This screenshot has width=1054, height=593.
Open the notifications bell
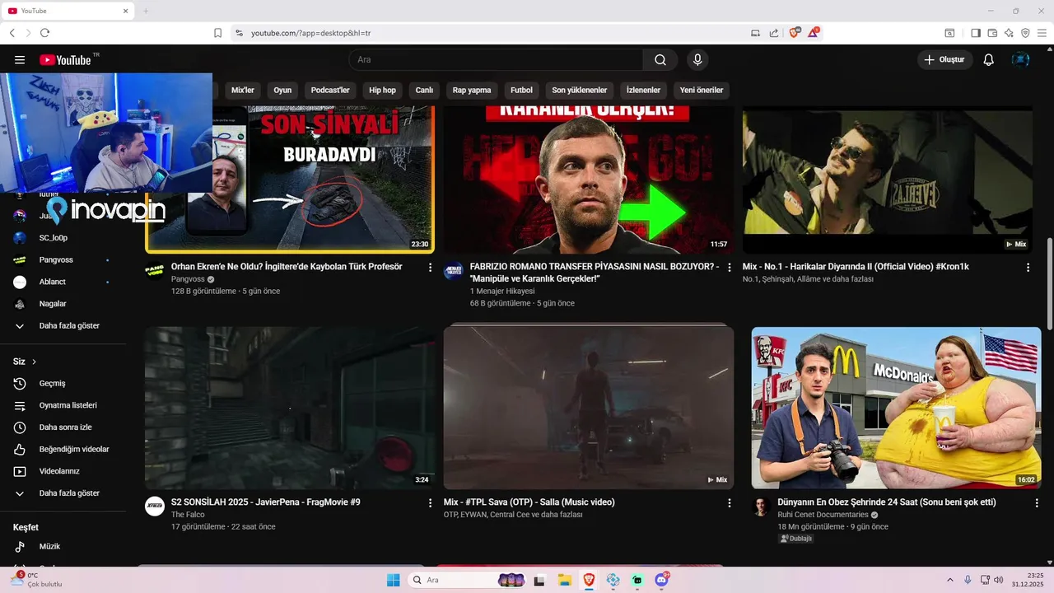tap(989, 59)
